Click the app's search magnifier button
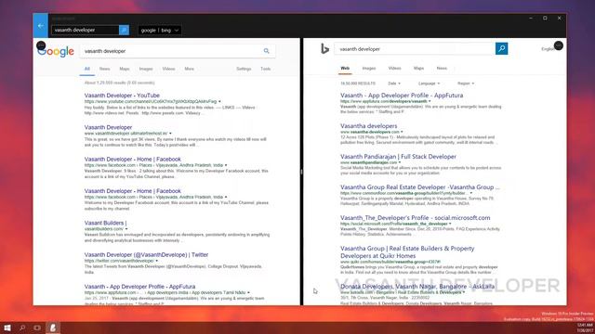This screenshot has width=595, height=334. [124, 30]
